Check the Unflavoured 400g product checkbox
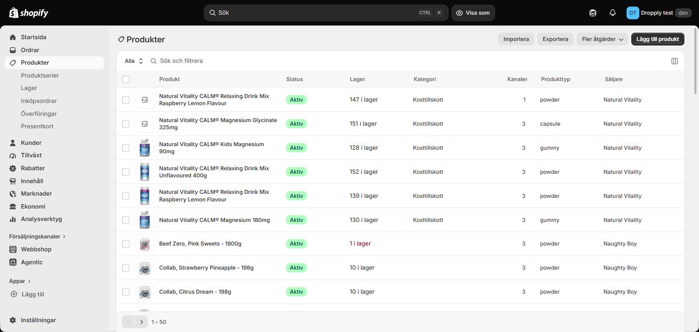This screenshot has width=699, height=332. (126, 172)
